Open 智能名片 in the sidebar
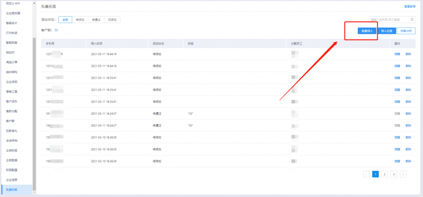The height and width of the screenshot is (197, 423). coord(12,23)
